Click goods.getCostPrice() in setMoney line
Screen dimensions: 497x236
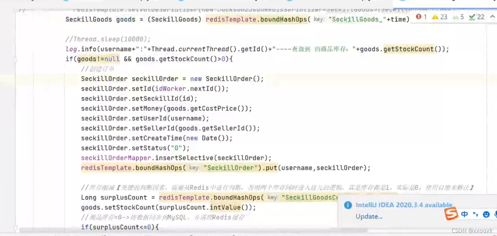click(x=207, y=109)
